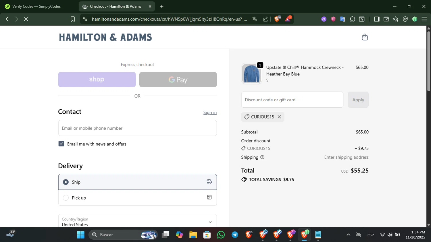Open the Brave Wallet icon

(386, 19)
